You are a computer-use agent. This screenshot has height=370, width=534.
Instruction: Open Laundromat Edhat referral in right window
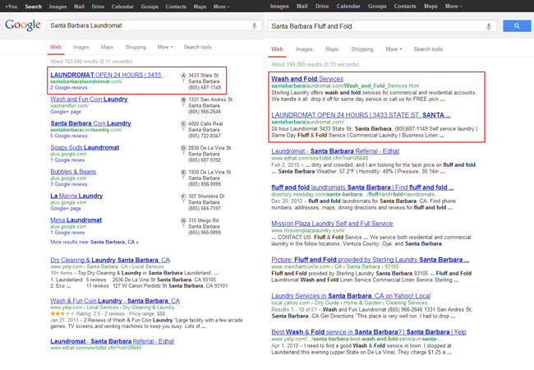point(335,151)
